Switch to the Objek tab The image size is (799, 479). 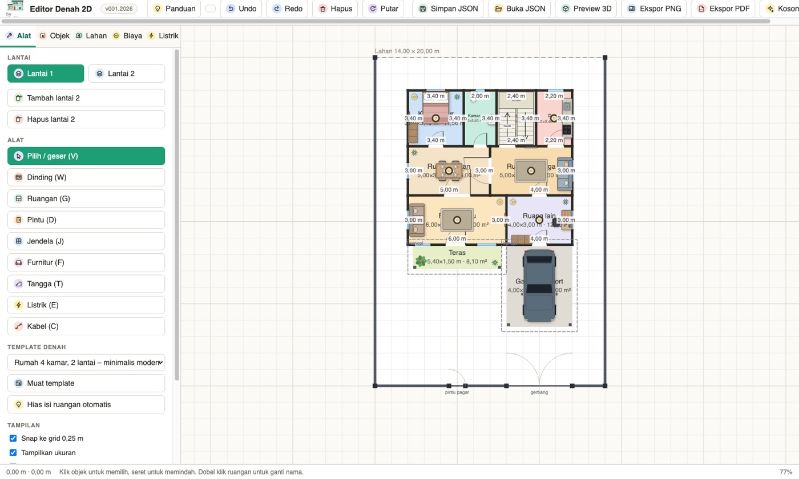[54, 36]
